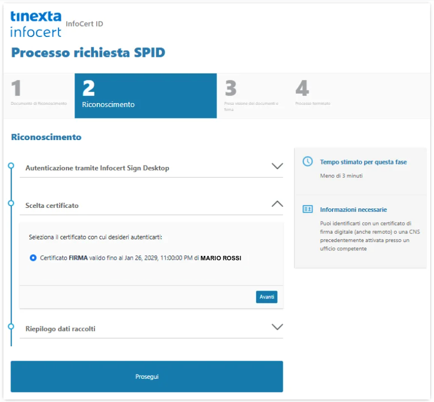This screenshot has height=402, width=434.
Task: Select the Certificato FIRMA radio button
Action: coord(33,258)
